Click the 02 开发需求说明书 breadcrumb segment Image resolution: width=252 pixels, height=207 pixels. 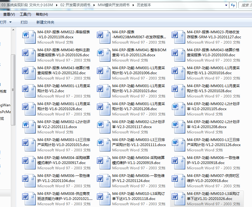coord(75,5)
